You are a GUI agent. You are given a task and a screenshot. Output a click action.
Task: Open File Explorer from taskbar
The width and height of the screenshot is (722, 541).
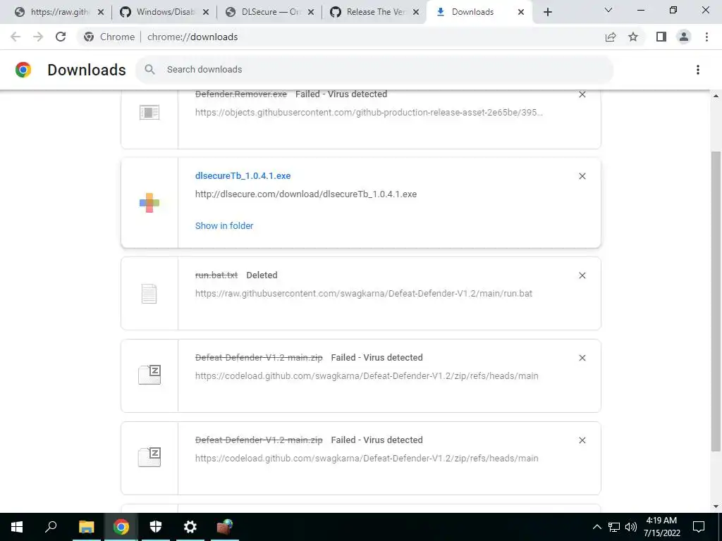[87, 527]
